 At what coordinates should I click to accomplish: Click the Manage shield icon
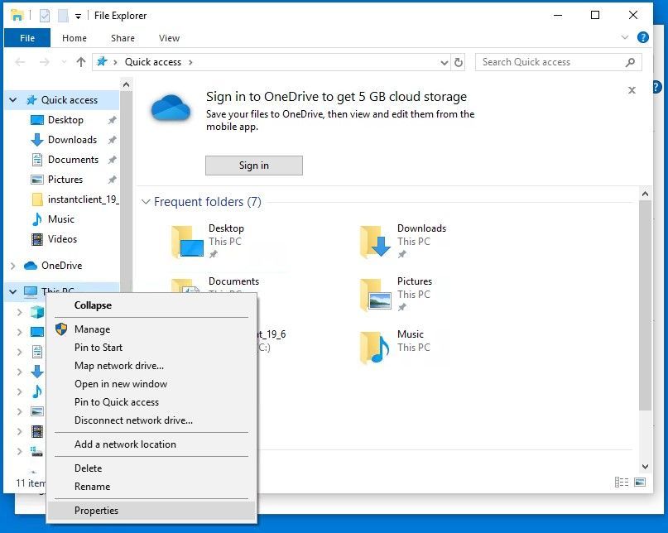tap(61, 329)
